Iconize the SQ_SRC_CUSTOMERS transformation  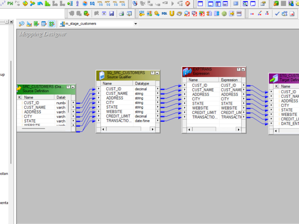tap(157, 73)
